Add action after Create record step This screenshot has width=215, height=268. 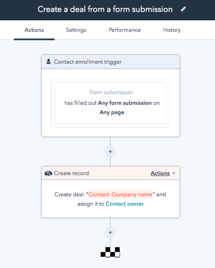click(x=110, y=233)
